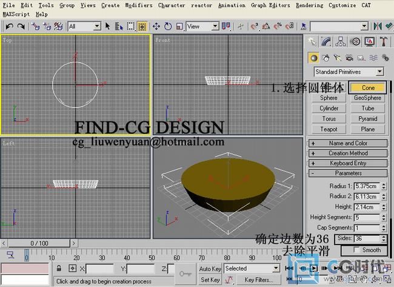This screenshot has height=287, width=394.
Task: Toggle Window/Crossing selection mode
Action: (x=142, y=27)
